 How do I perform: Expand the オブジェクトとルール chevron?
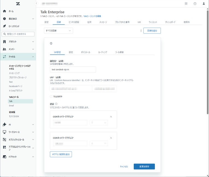[33, 140]
